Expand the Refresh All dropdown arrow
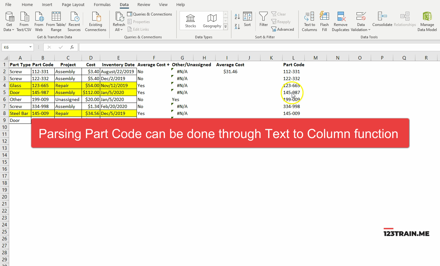440x266 pixels. 121,30
